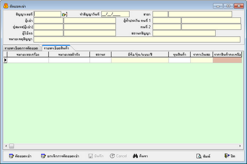The height and width of the screenshot is (164, 247).
Task: Click the ผู้ใช้รถ code field
Action: point(48,33)
